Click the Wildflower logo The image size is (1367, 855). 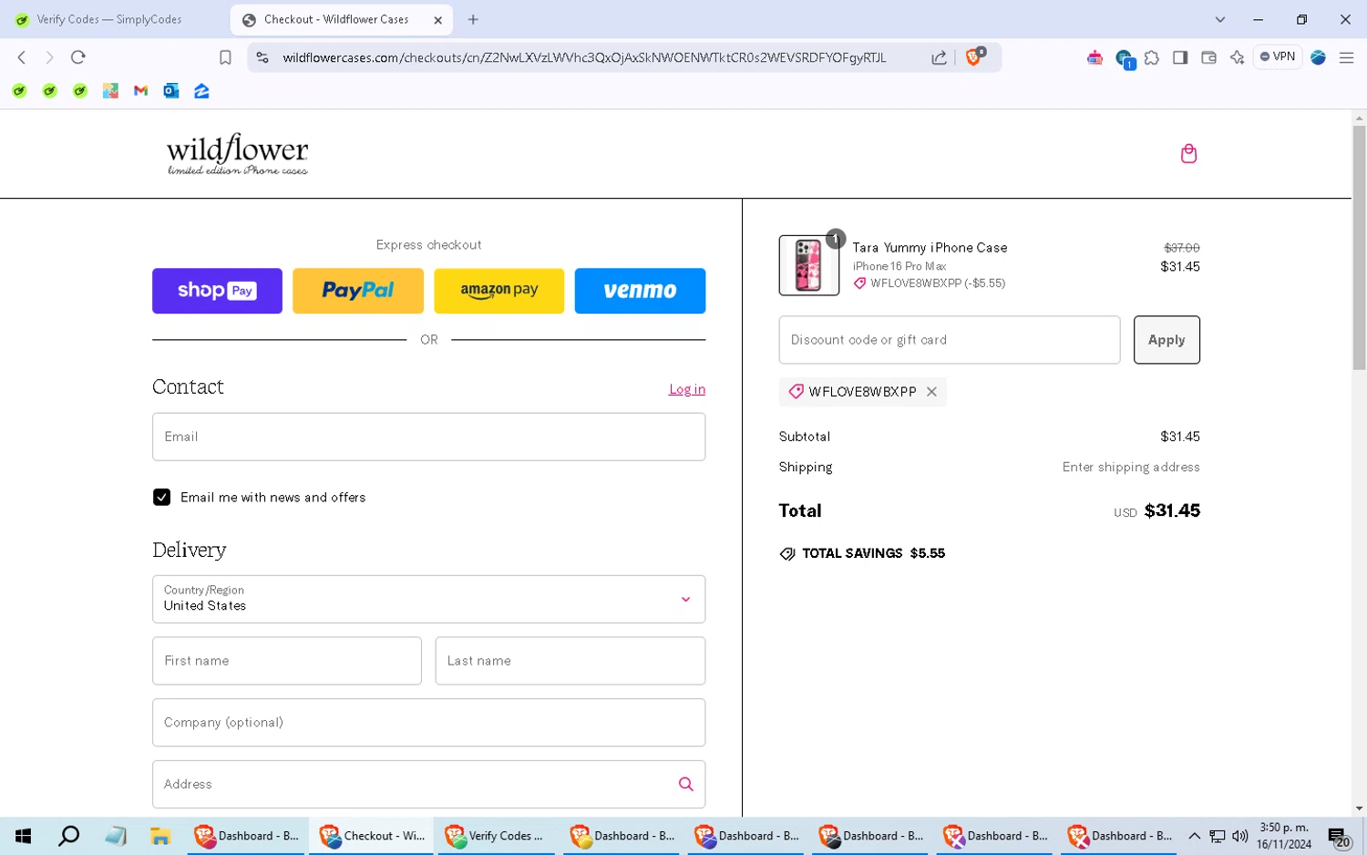coord(237,154)
